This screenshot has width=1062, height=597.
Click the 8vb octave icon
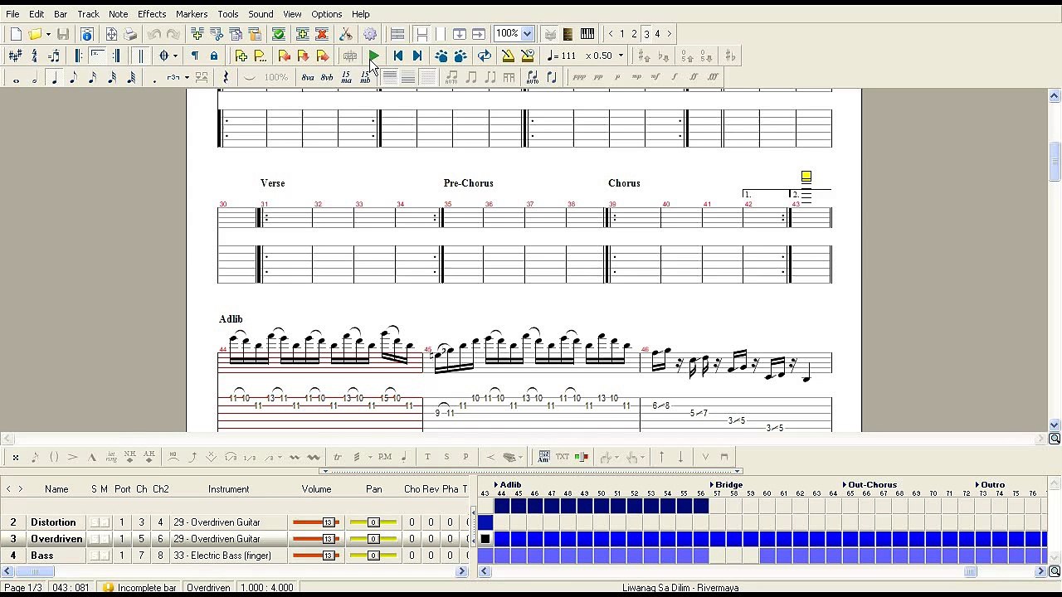[x=327, y=77]
